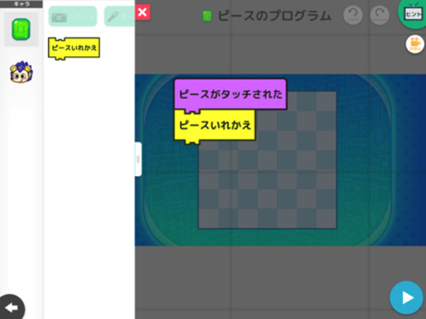Click the ピースのプログラム title
Screen dimensions: 426x319
pos(274,16)
